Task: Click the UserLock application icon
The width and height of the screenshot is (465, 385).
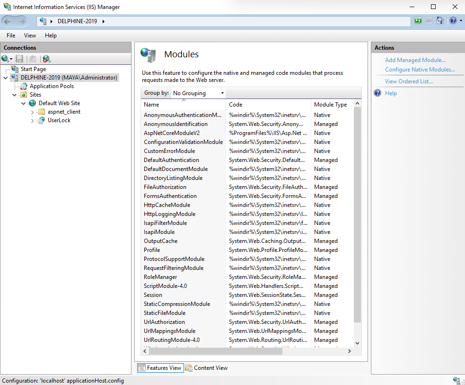Action: [42, 120]
